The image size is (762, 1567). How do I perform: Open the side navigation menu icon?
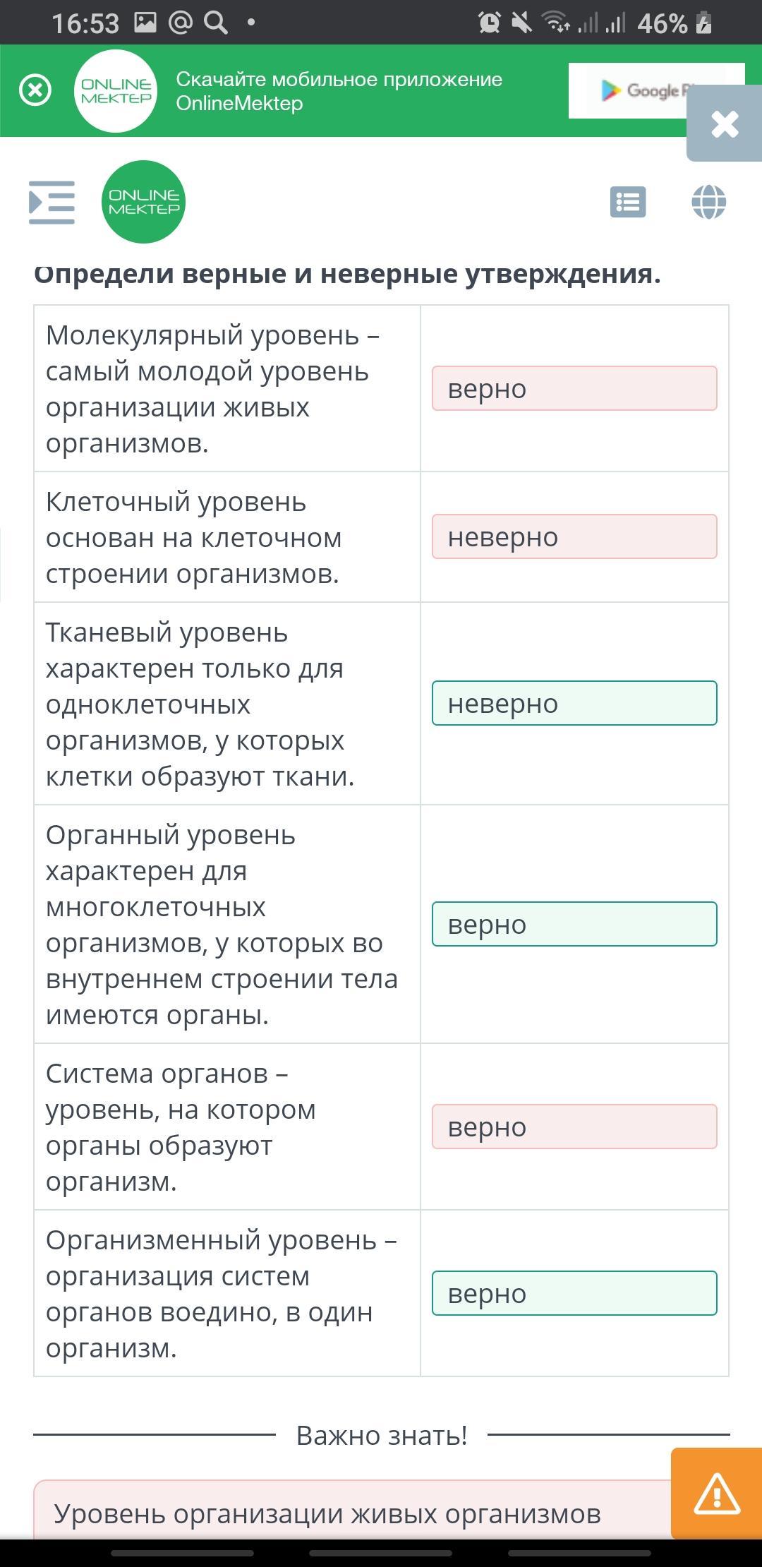[52, 203]
